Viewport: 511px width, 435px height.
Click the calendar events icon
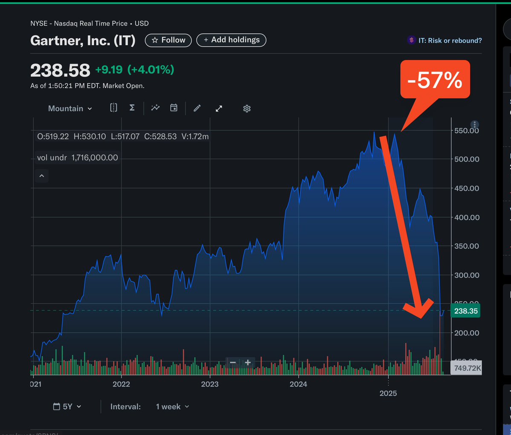(x=174, y=107)
